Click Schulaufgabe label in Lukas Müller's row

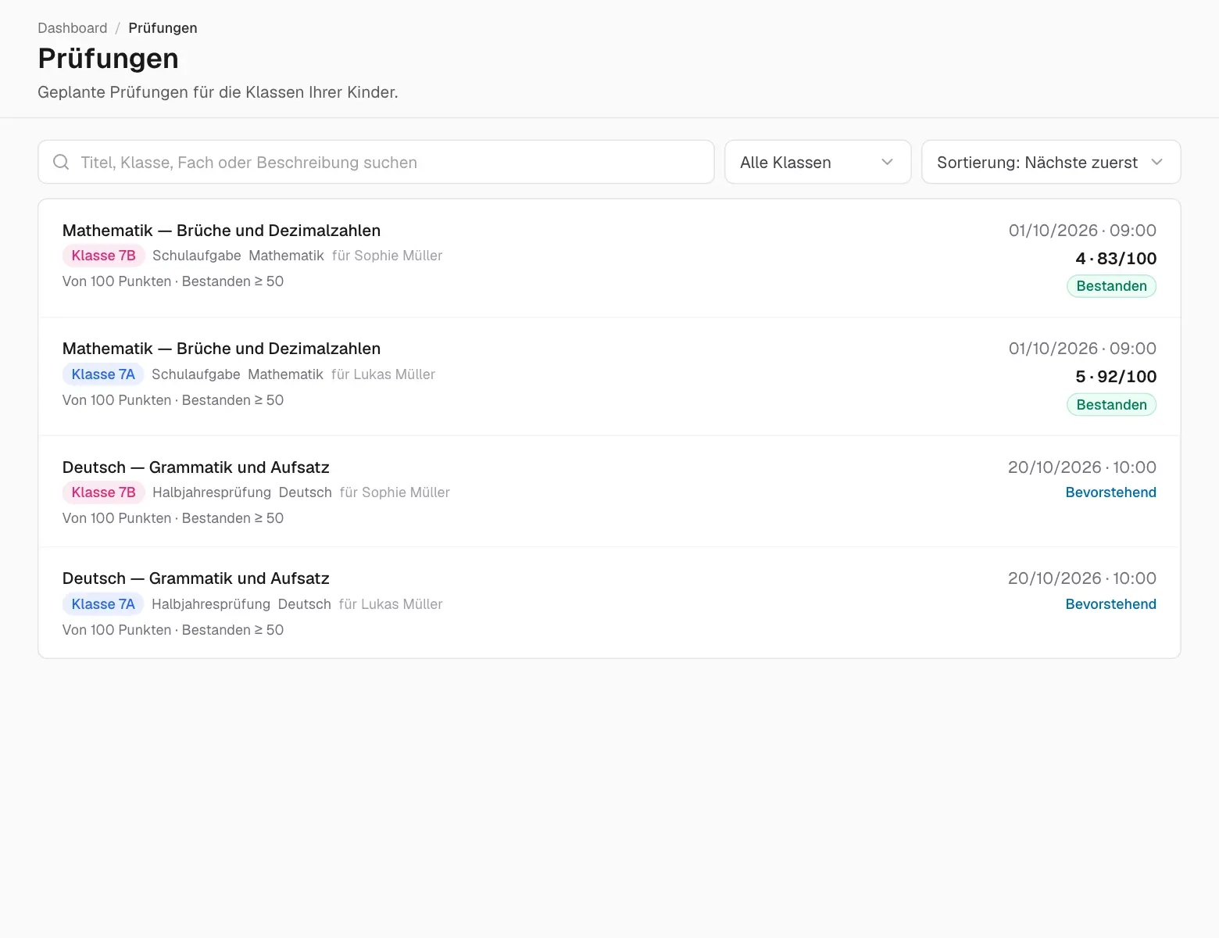pos(196,374)
